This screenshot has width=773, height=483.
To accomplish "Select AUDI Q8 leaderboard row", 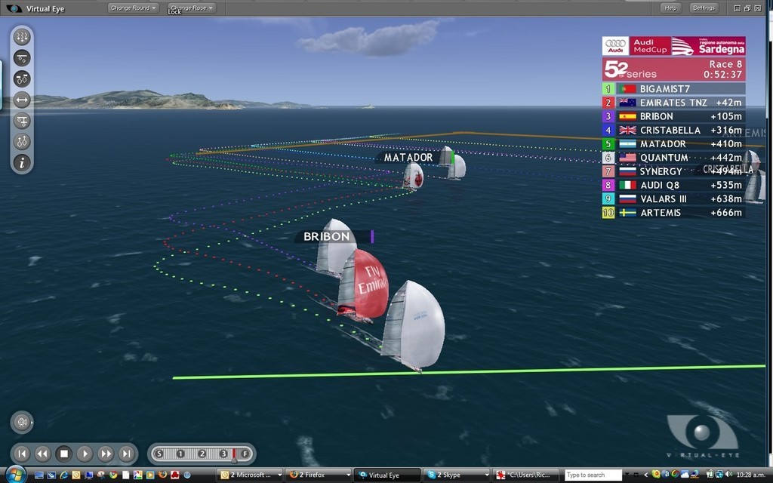I will pyautogui.click(x=673, y=186).
